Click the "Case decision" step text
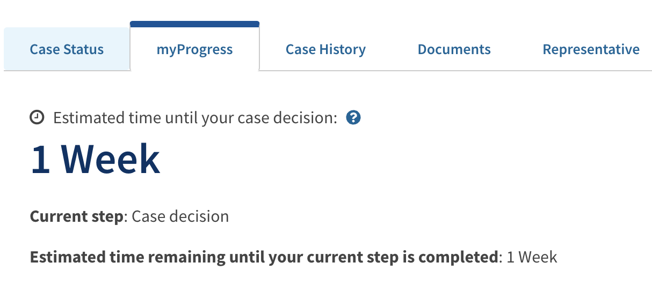 (x=180, y=216)
